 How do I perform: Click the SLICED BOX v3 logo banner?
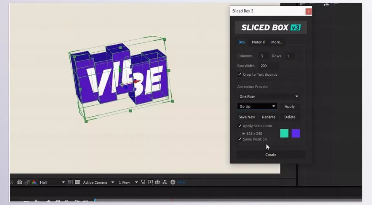[x=271, y=27]
